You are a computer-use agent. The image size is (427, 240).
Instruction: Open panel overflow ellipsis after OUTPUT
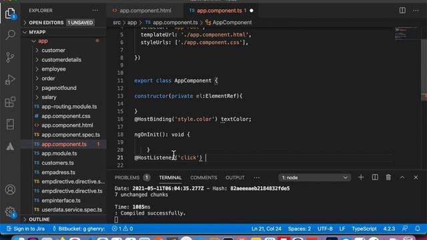coord(256,178)
